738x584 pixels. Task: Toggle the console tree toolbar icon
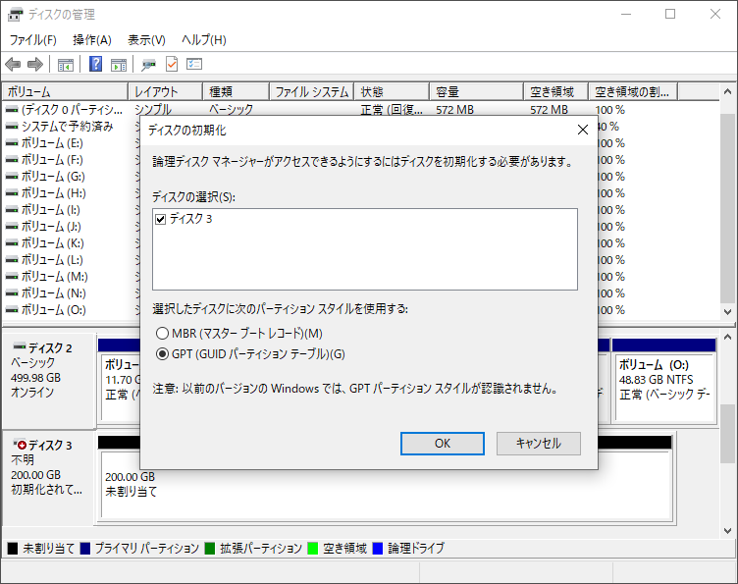pyautogui.click(x=65, y=64)
